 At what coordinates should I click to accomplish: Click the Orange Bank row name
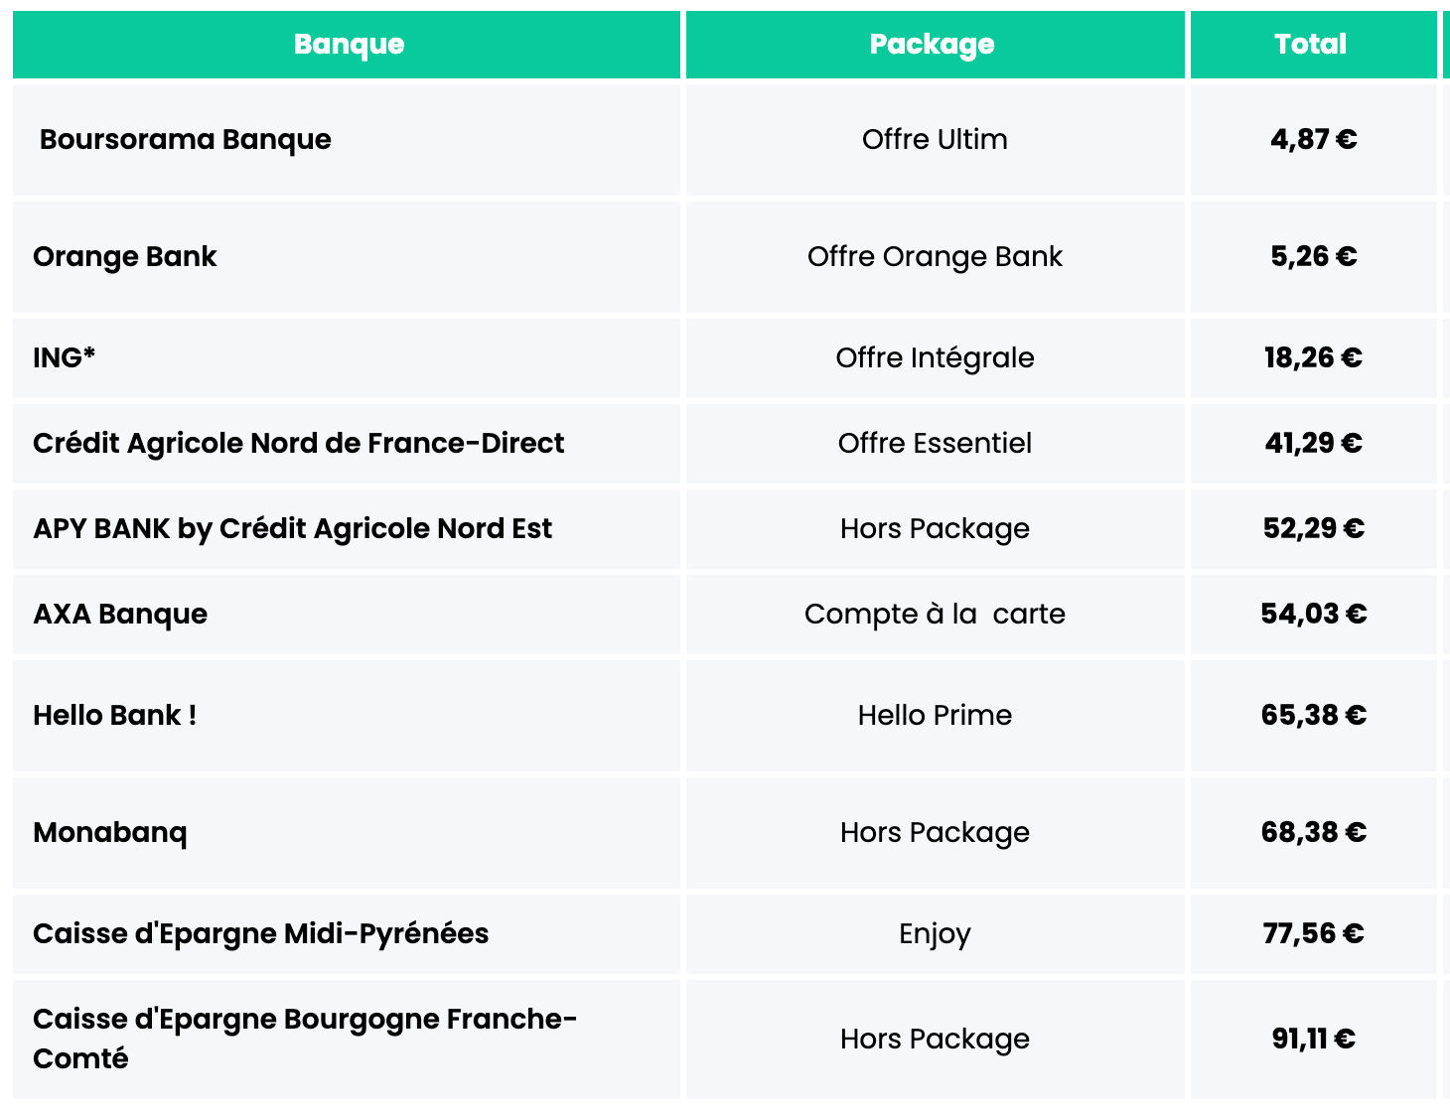pos(125,257)
